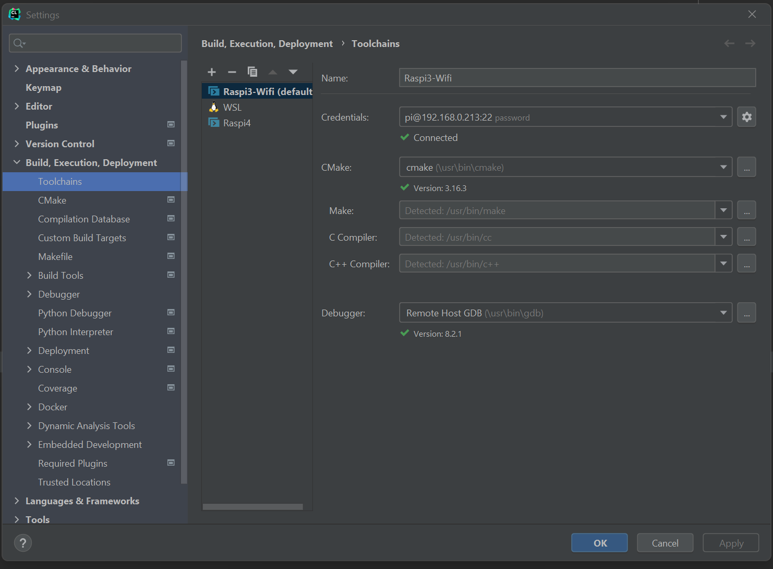Image resolution: width=773 pixels, height=569 pixels.
Task: Open the C Compiler dropdown arrow
Action: [x=723, y=237]
